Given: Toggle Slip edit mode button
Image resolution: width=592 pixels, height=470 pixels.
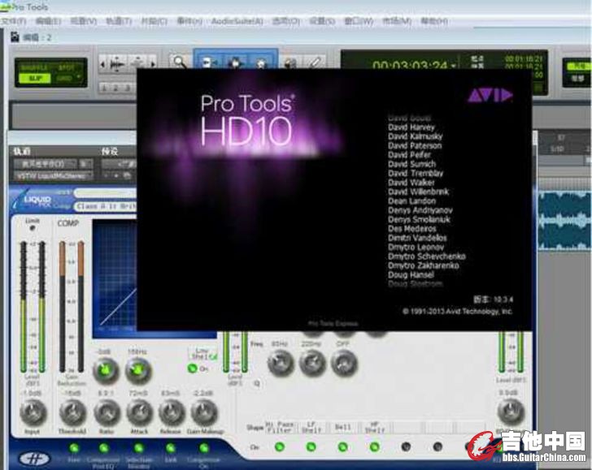Looking at the screenshot, I should pos(34,78).
